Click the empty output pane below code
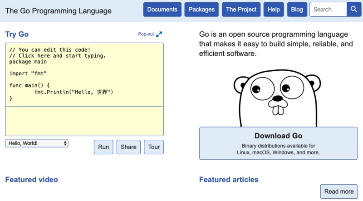Image resolution: width=363 pixels, height=201 pixels. coord(84,121)
